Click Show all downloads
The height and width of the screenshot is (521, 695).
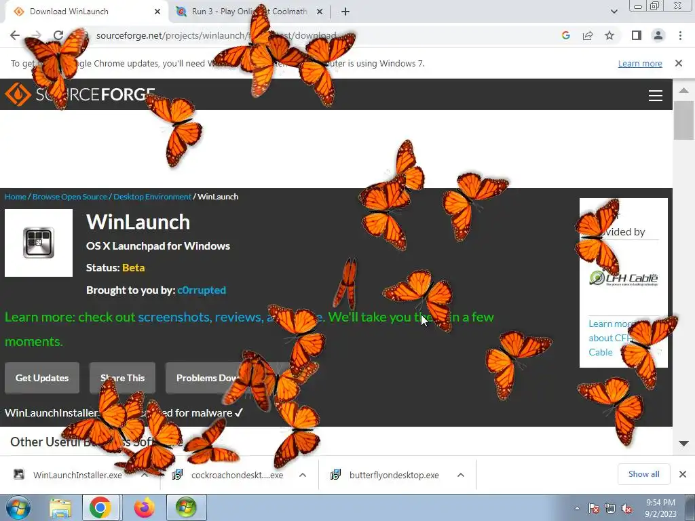(644, 474)
